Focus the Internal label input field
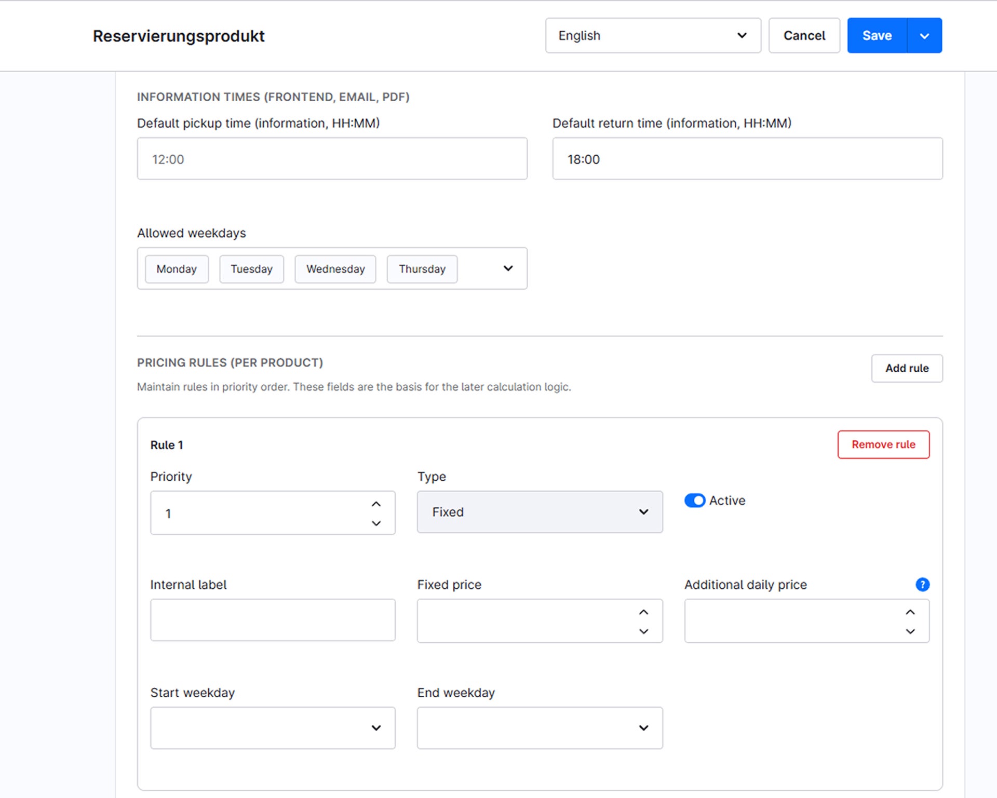Screen dimensions: 997x798 pos(273,620)
